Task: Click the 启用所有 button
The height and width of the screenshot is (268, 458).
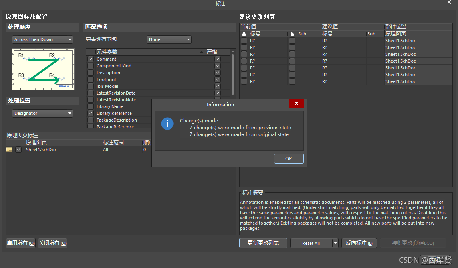Action: tap(20, 243)
